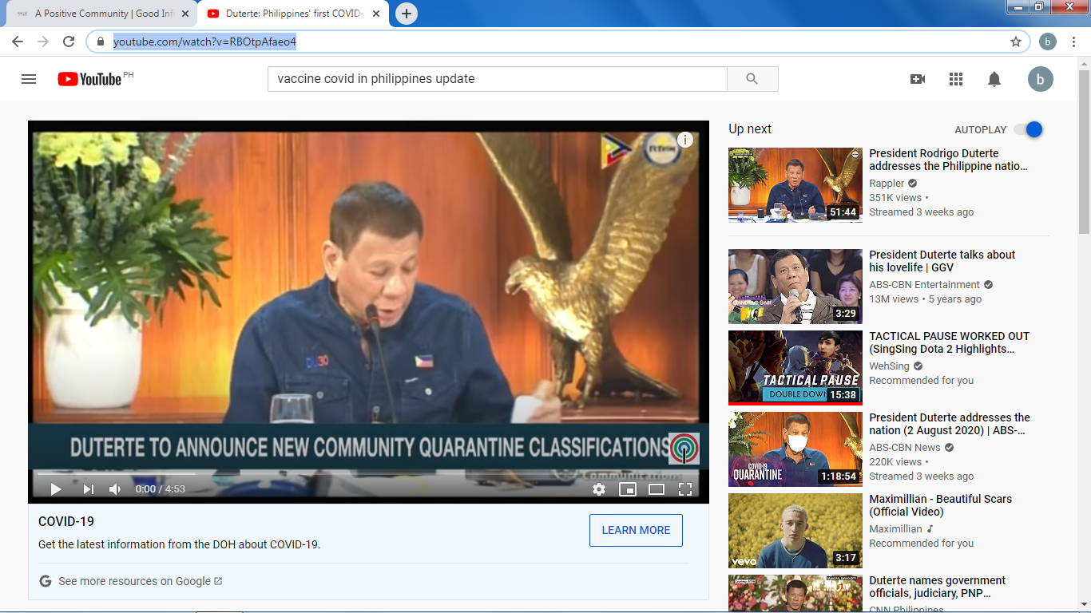
Task: Click the 3:29 GGV video thumbnail
Action: tap(795, 287)
